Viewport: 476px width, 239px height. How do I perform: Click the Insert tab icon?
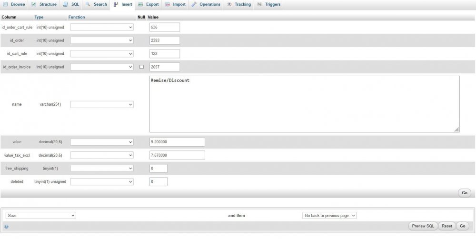(x=116, y=4)
